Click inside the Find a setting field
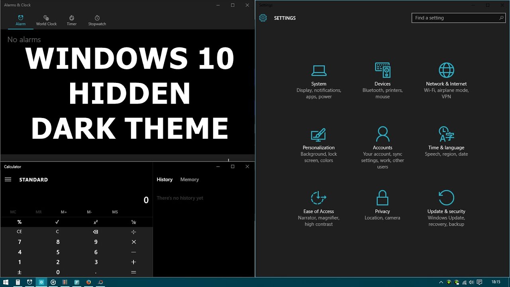 (x=458, y=18)
